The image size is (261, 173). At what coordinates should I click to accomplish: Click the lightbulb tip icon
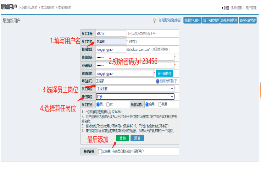pos(154,20)
